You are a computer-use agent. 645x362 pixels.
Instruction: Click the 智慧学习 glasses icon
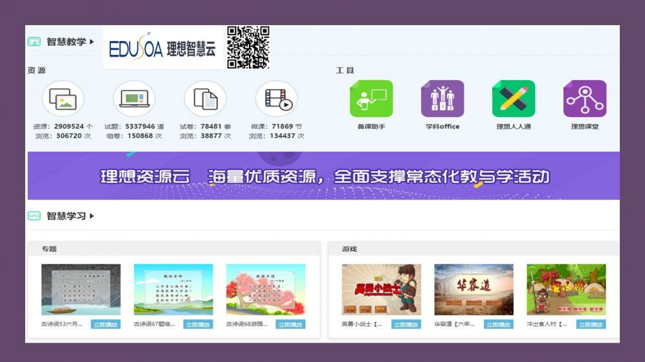34,216
